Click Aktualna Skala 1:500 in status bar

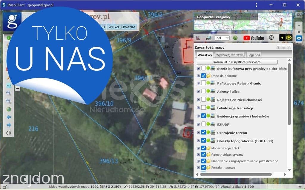[237, 186]
